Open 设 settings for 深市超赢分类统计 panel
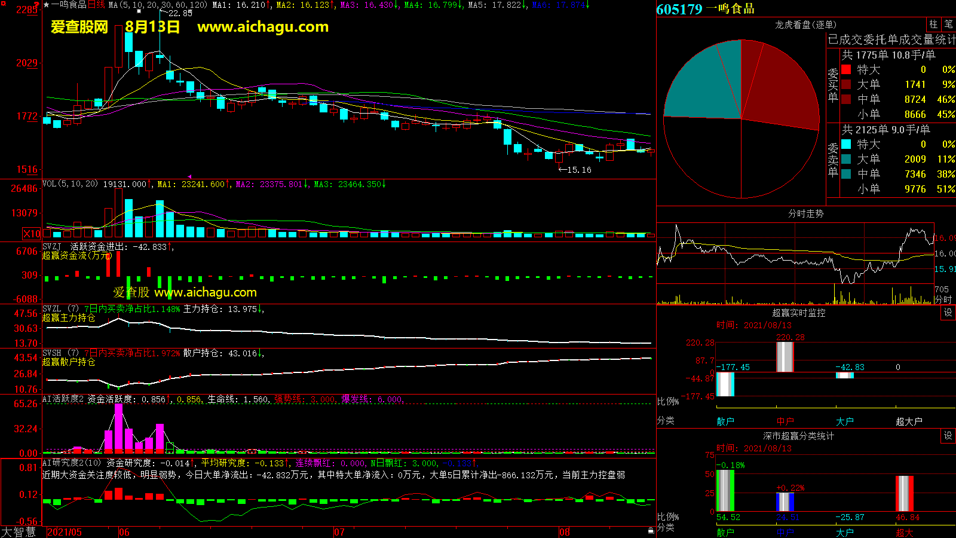 tap(948, 436)
